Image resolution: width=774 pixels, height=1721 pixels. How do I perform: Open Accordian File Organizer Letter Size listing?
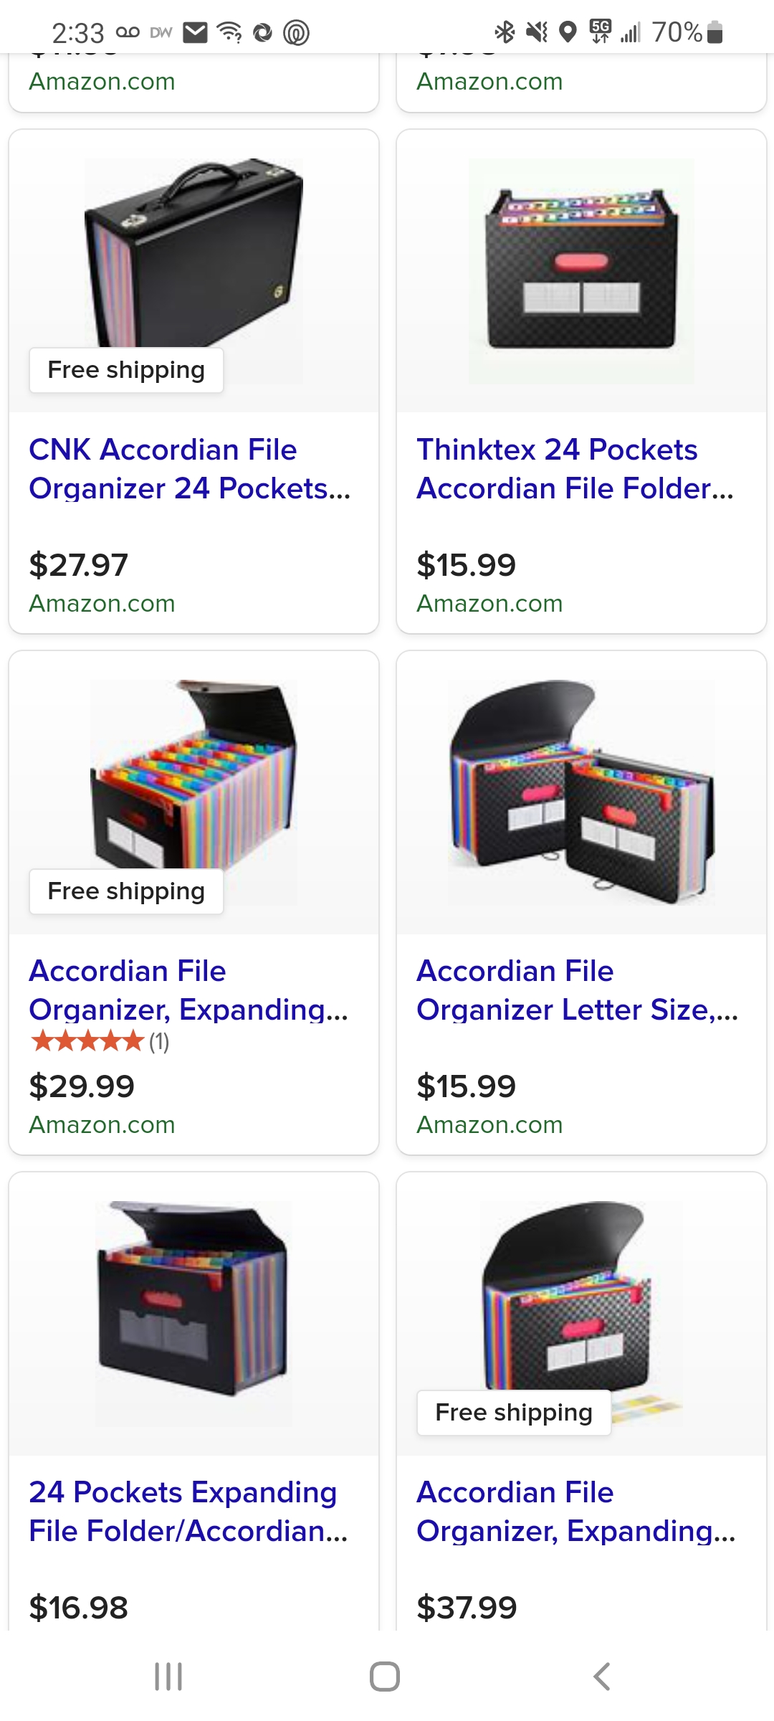[x=577, y=990]
